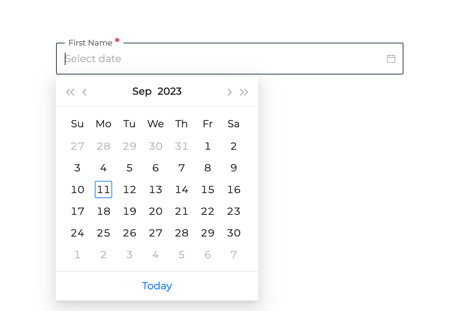Select date 3 in first Sunday row
This screenshot has height=311, width=453.
pyautogui.click(x=77, y=168)
